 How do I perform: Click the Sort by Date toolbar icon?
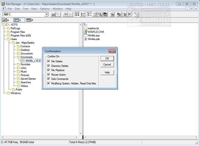point(105,14)
